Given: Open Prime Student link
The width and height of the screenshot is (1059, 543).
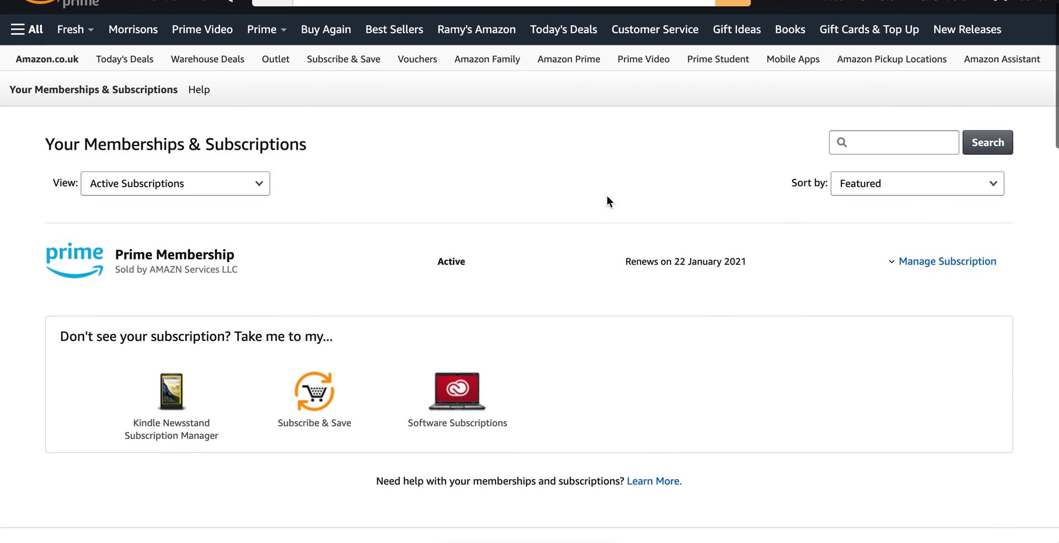Looking at the screenshot, I should click(718, 59).
